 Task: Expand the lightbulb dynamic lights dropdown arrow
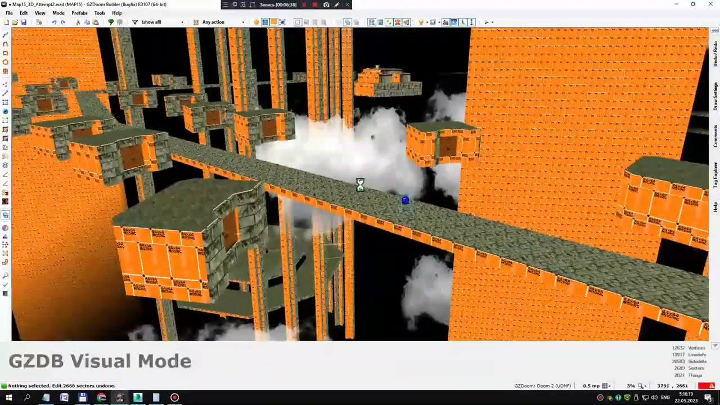coord(427,22)
